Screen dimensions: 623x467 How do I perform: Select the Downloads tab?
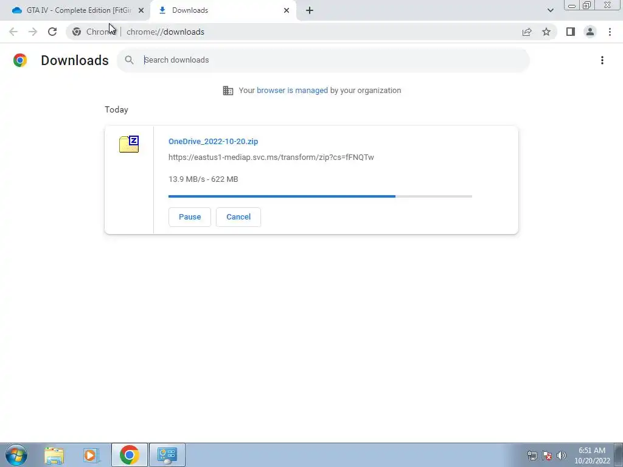pos(223,10)
